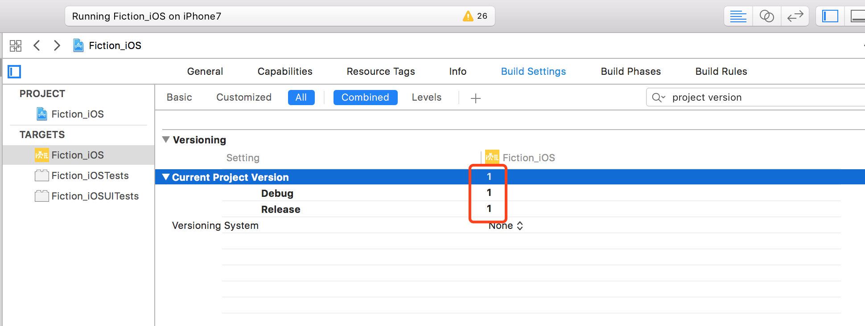
Task: Click the warnings count 26
Action: pyautogui.click(x=482, y=16)
